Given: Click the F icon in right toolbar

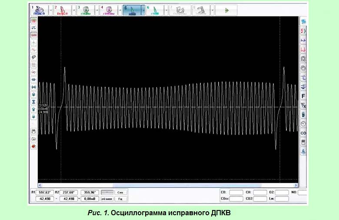Looking at the screenshot, I should 303,96.
